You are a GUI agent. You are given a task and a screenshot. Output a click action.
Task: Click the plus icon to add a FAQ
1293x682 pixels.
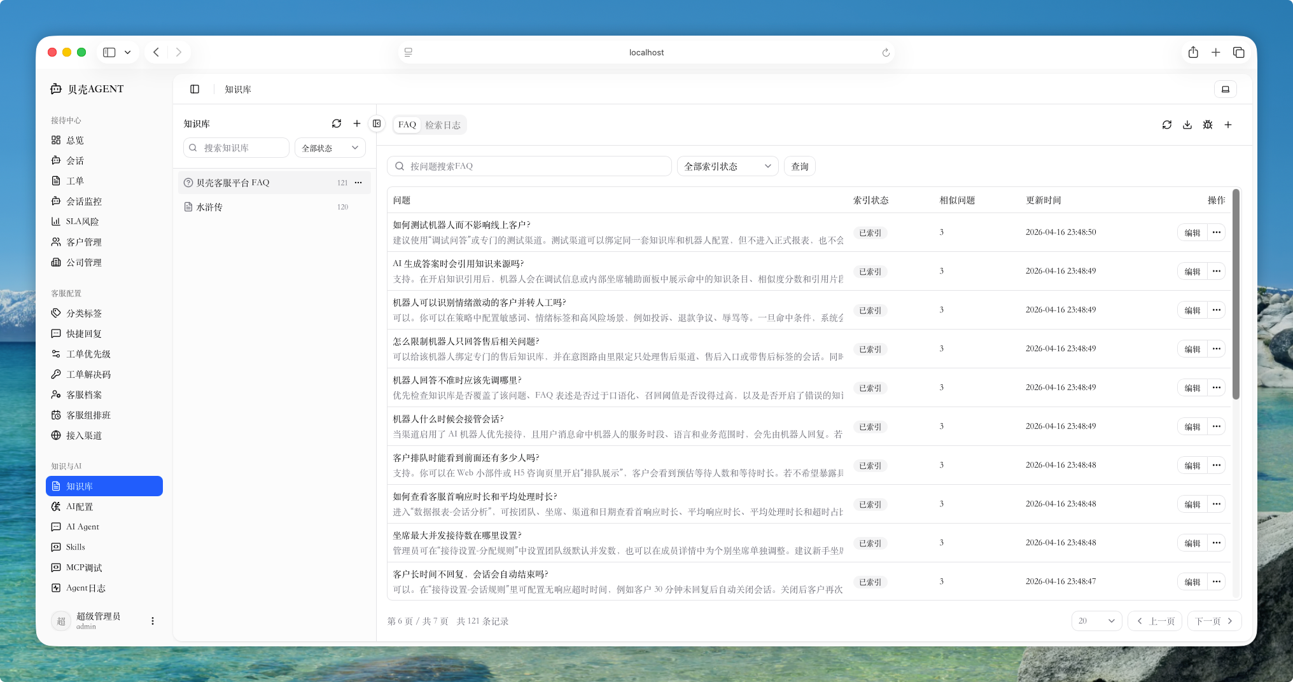(1228, 125)
